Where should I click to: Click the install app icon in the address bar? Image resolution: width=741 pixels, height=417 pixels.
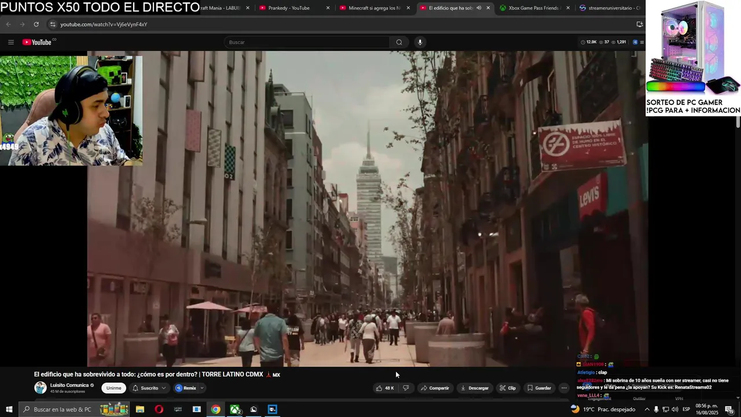click(640, 24)
